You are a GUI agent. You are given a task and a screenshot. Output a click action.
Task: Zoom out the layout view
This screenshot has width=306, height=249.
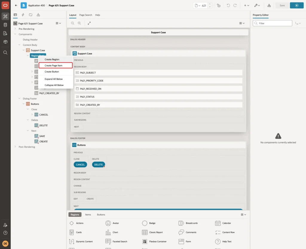[73, 23]
